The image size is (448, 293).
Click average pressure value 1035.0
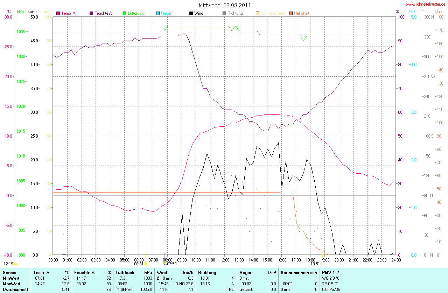coord(146,289)
